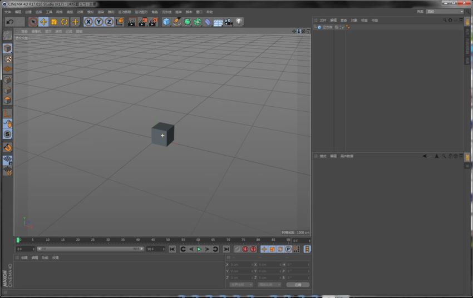Click the green playhead marker at frame 0
The height and width of the screenshot is (298, 473).
pos(18,240)
